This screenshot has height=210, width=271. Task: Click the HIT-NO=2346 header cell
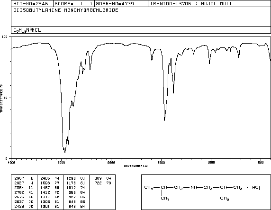32,4
